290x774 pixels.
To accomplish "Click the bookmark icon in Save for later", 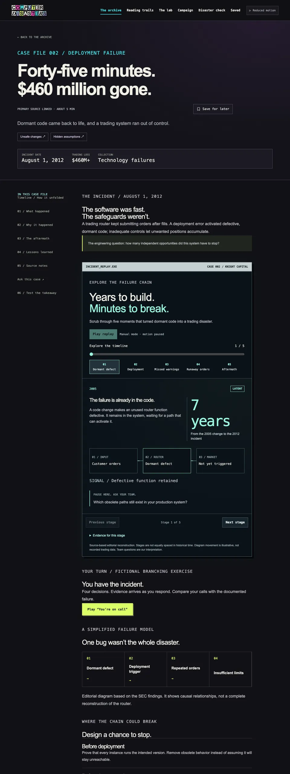I will [198, 109].
